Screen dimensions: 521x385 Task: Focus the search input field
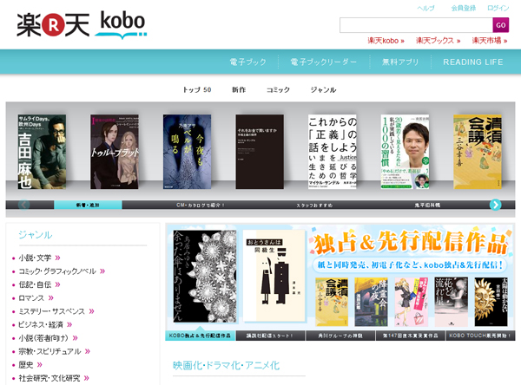[415, 25]
